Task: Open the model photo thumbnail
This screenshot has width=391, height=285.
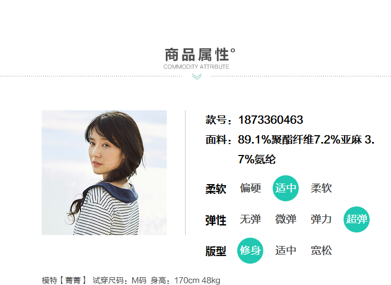Action: (104, 173)
